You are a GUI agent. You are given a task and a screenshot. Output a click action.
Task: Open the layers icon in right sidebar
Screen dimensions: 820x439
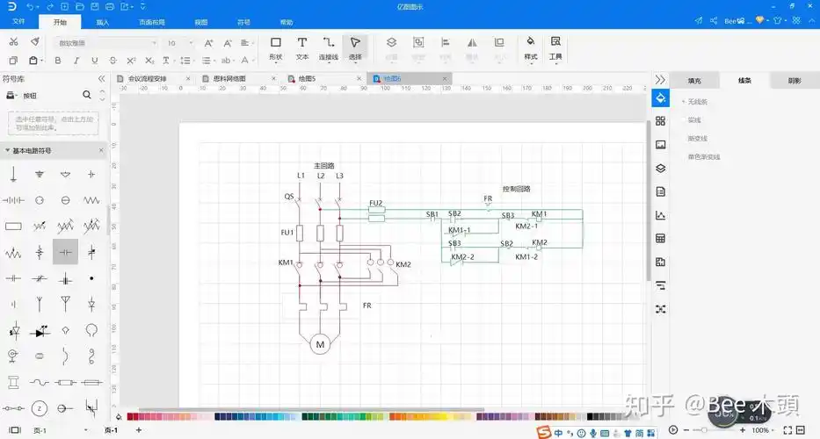click(x=660, y=168)
